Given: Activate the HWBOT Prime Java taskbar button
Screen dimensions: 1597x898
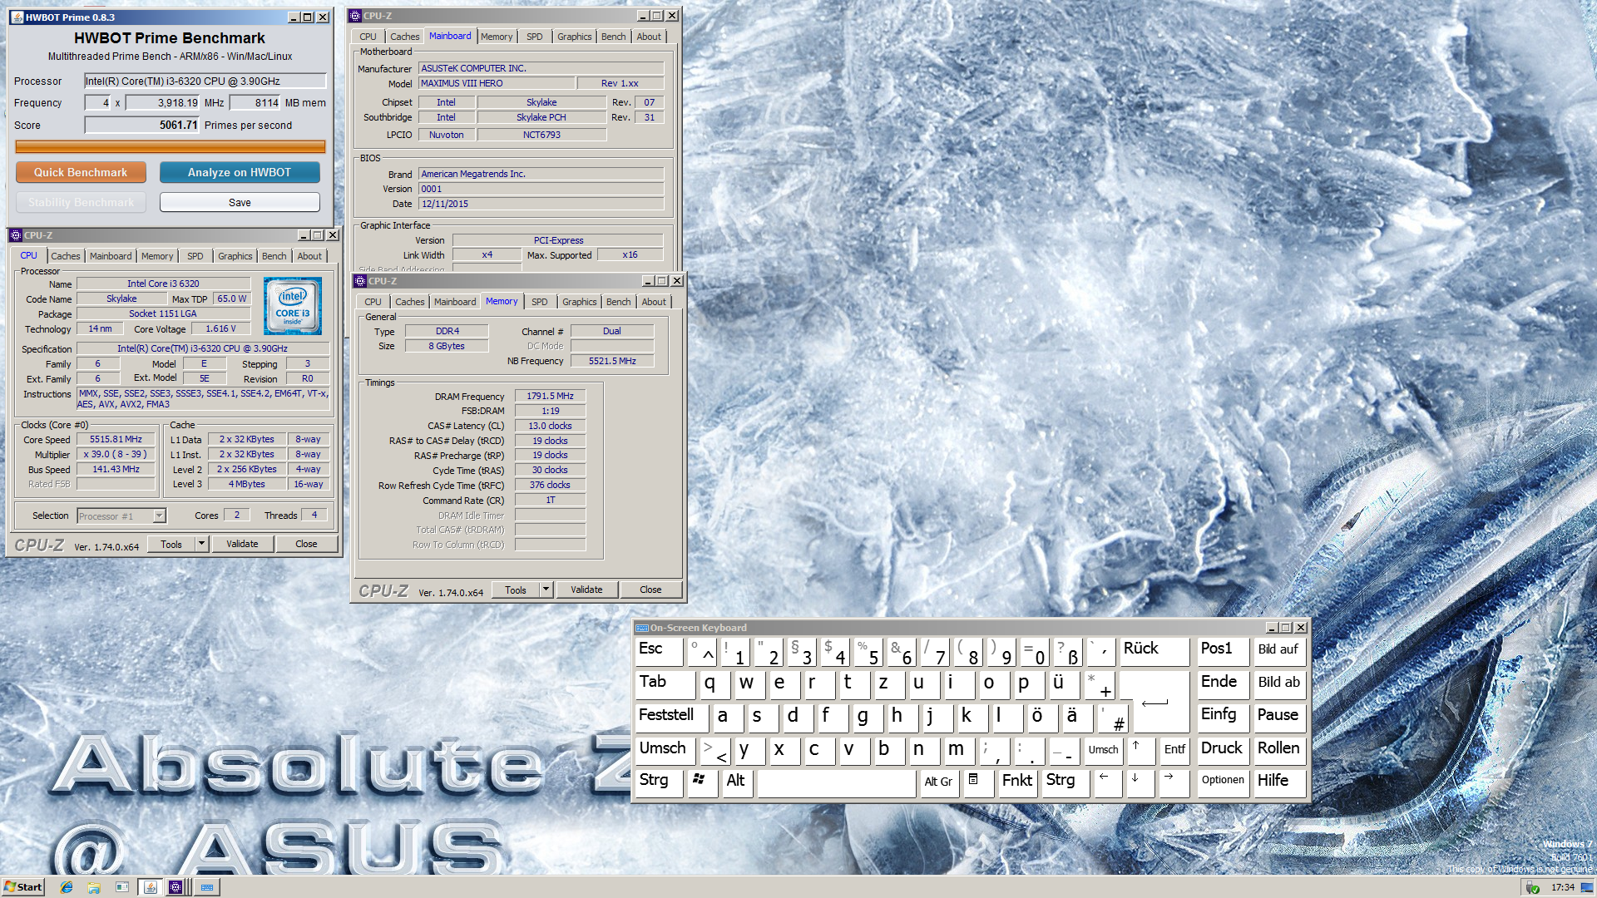Looking at the screenshot, I should click(x=151, y=887).
